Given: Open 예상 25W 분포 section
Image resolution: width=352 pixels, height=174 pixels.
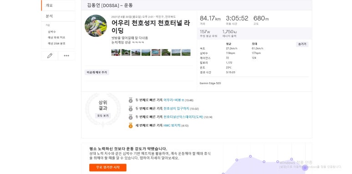Looking at the screenshot, I should click(56, 44).
